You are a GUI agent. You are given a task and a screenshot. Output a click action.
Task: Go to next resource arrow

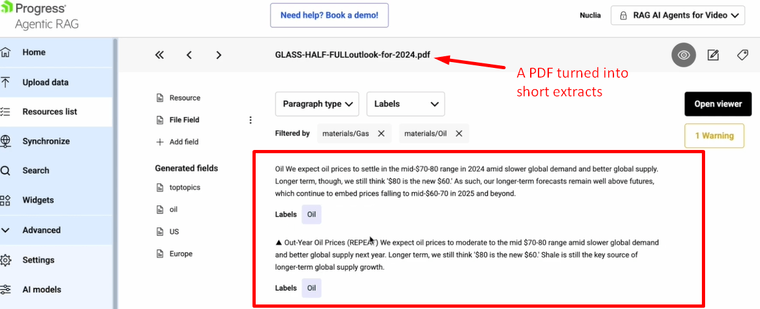(219, 55)
